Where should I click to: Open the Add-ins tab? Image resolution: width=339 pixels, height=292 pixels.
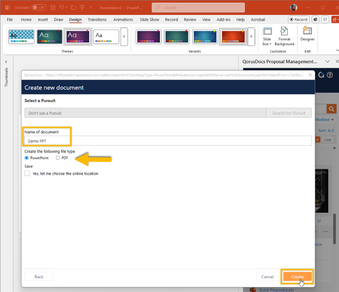223,19
